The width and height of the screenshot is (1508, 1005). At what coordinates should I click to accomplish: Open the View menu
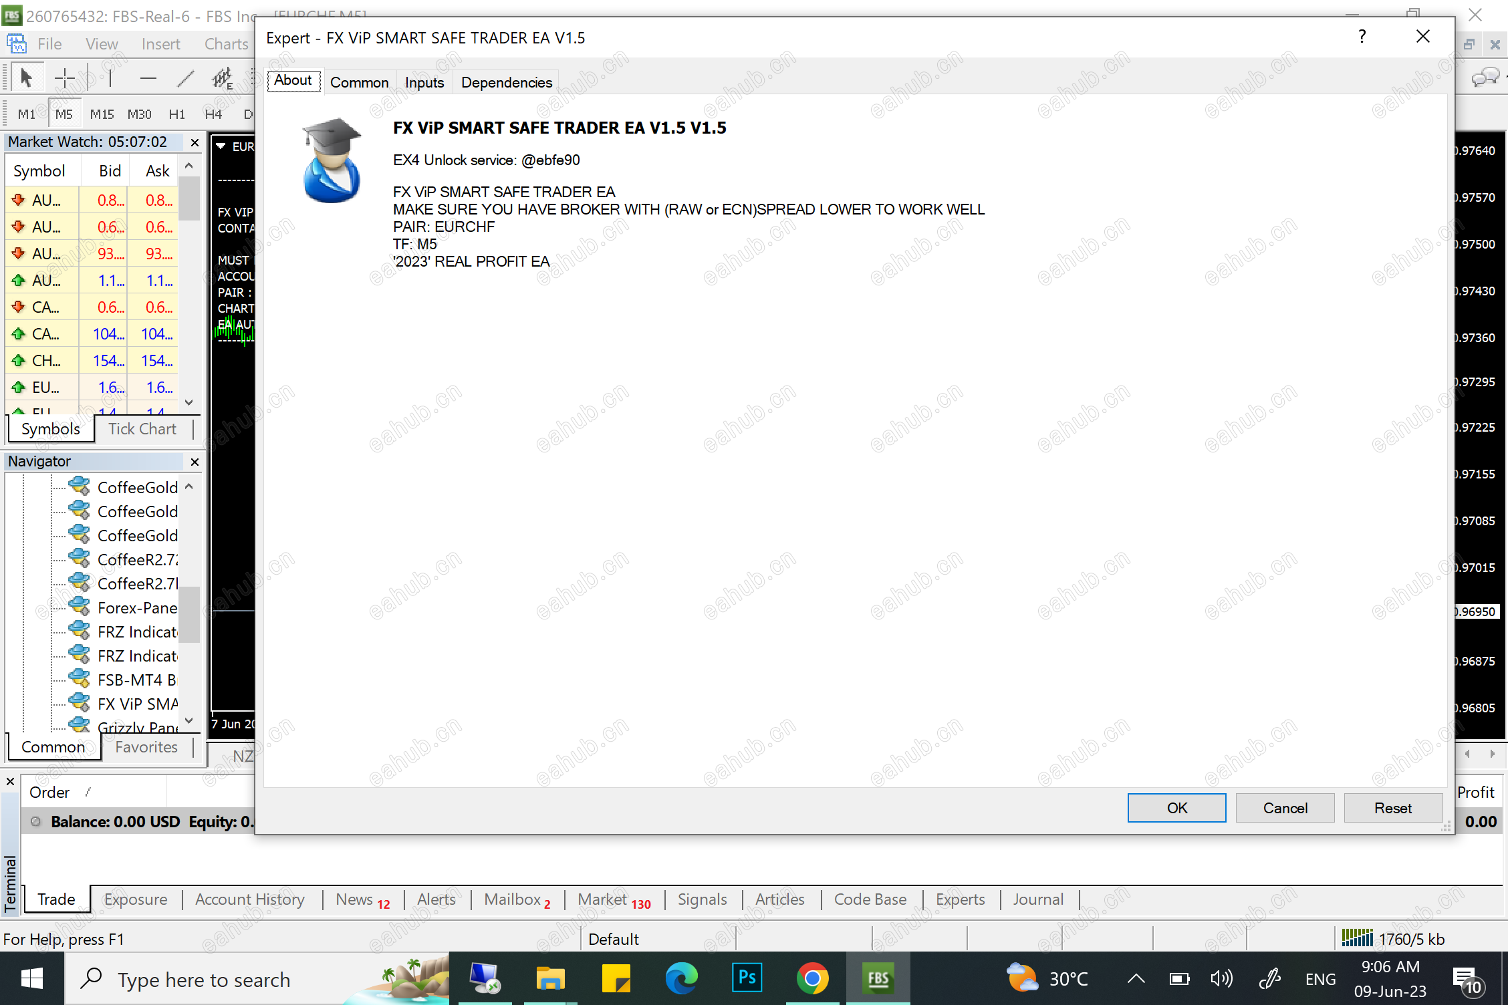(x=102, y=43)
